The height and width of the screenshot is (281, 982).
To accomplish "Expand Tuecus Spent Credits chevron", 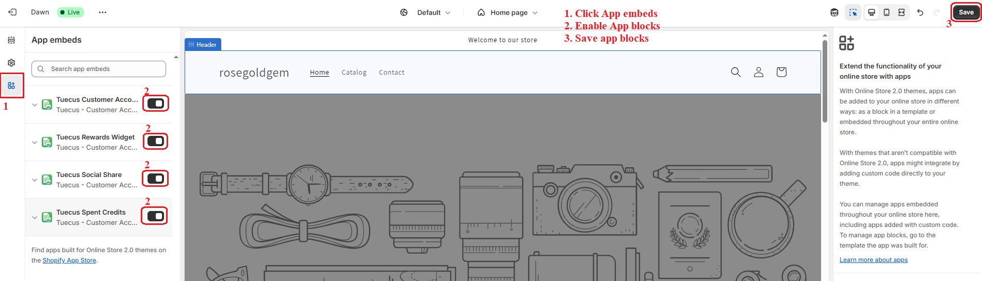I will 35,217.
